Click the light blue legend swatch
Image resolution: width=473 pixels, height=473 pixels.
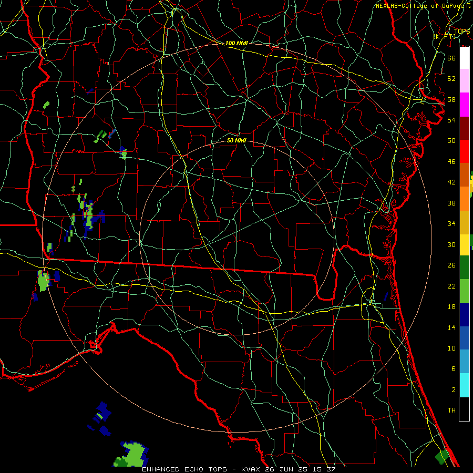(464, 362)
